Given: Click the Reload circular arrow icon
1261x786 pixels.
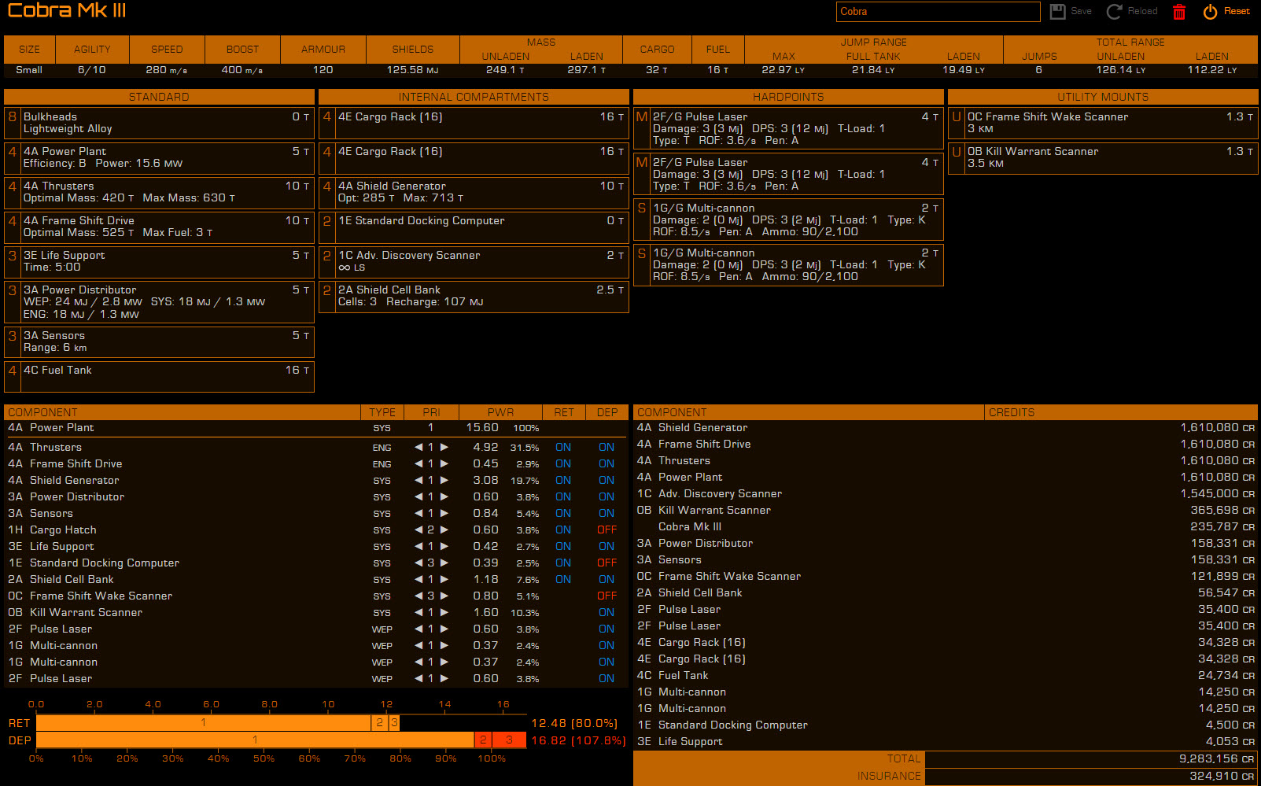Looking at the screenshot, I should [1114, 11].
